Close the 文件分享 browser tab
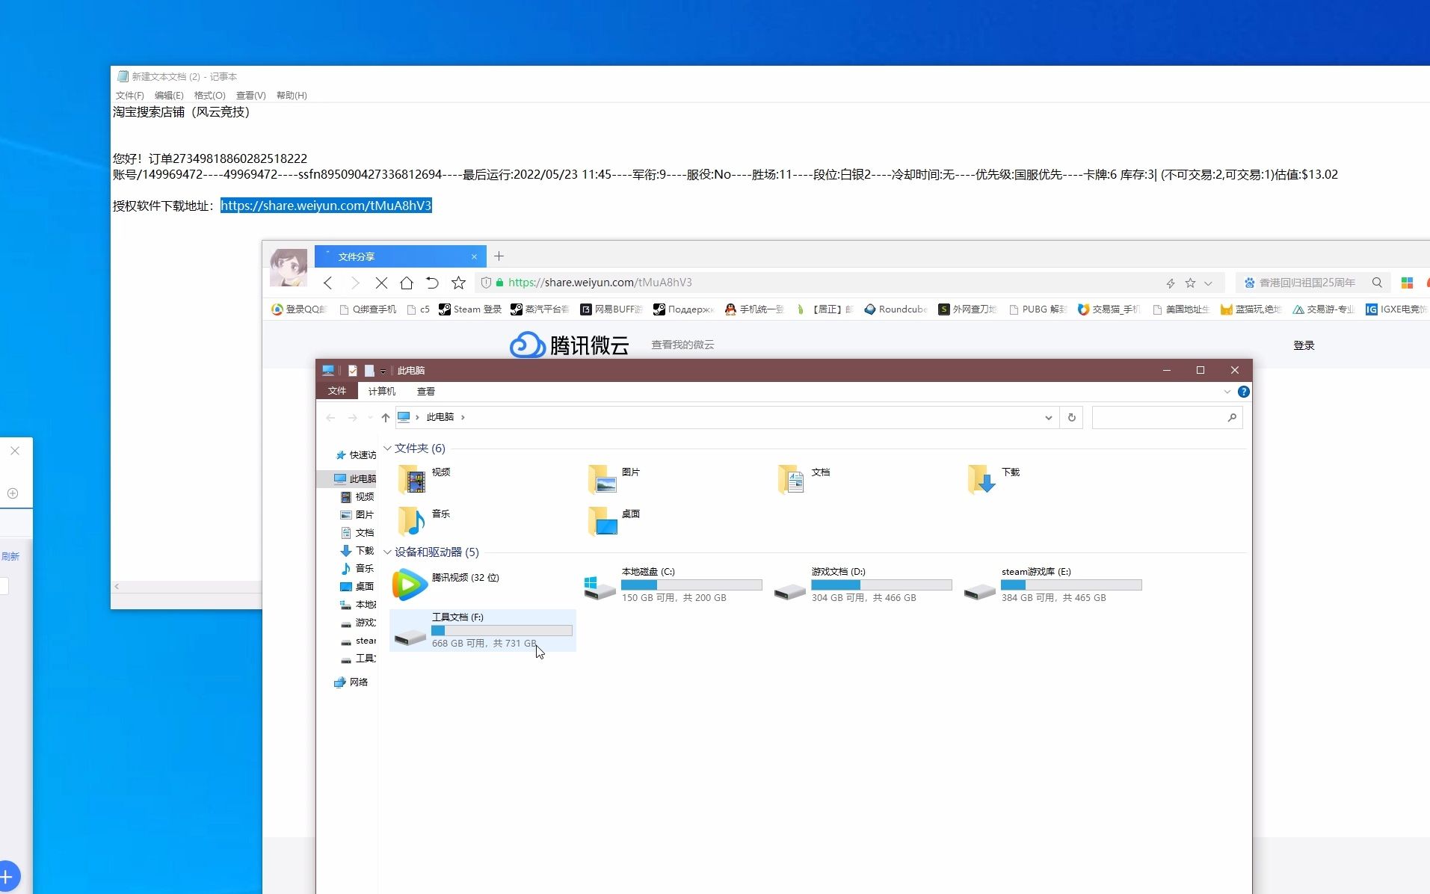This screenshot has height=894, width=1430. (x=474, y=256)
